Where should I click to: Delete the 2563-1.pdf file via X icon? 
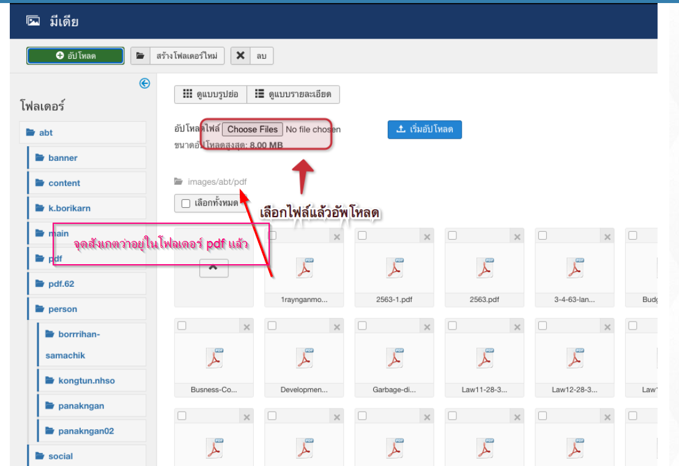(427, 237)
